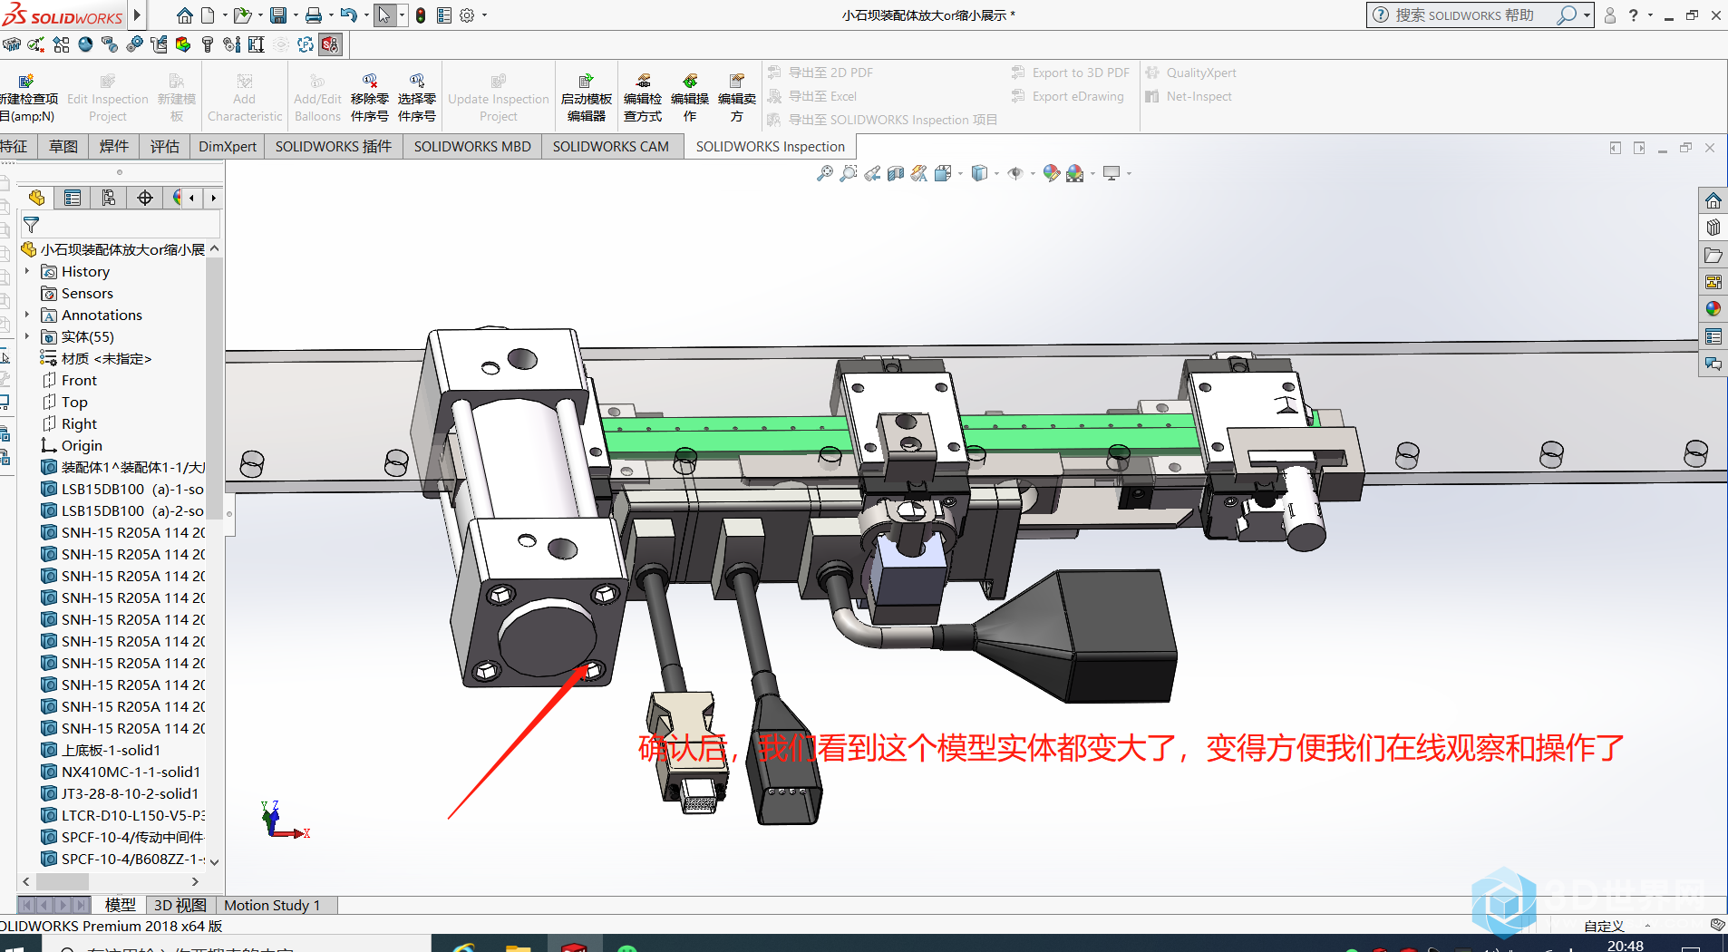Image resolution: width=1728 pixels, height=952 pixels.
Task: Open a file with the Open folder icon
Action: click(x=241, y=15)
